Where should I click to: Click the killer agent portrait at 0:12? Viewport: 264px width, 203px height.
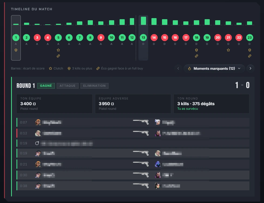pyautogui.click(x=38, y=133)
